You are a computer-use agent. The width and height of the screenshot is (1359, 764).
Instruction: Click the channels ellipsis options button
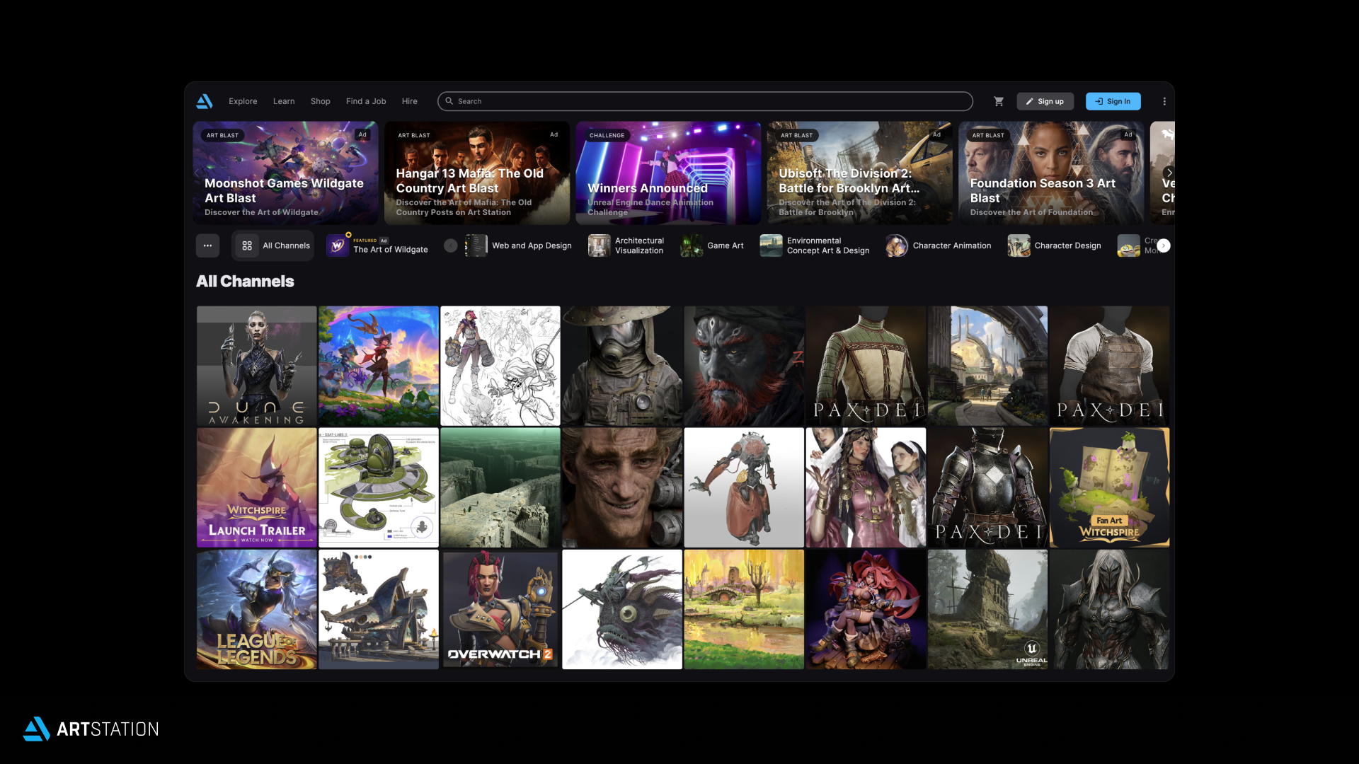point(207,245)
